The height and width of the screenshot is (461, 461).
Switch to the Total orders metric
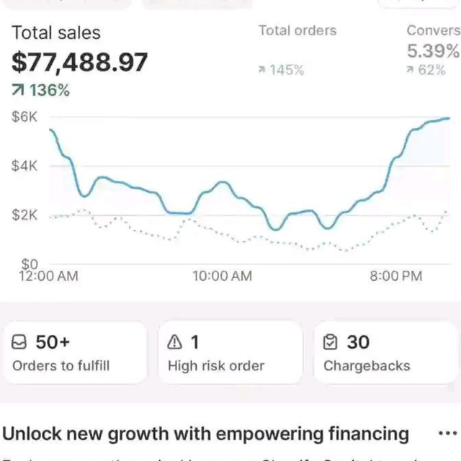[297, 31]
